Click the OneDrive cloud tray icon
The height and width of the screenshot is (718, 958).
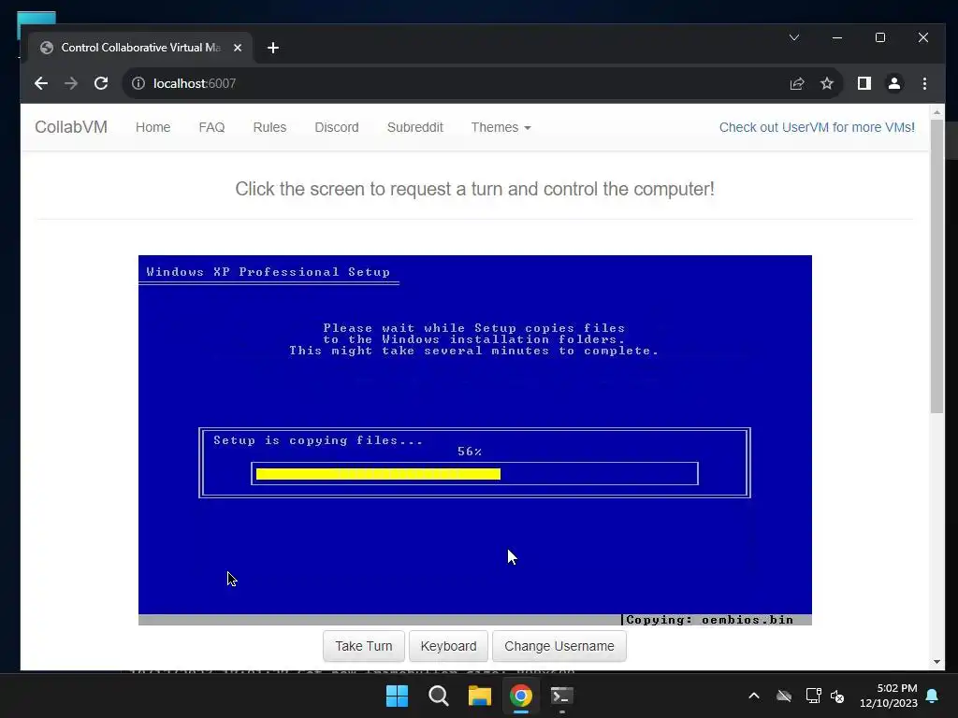pyautogui.click(x=784, y=696)
